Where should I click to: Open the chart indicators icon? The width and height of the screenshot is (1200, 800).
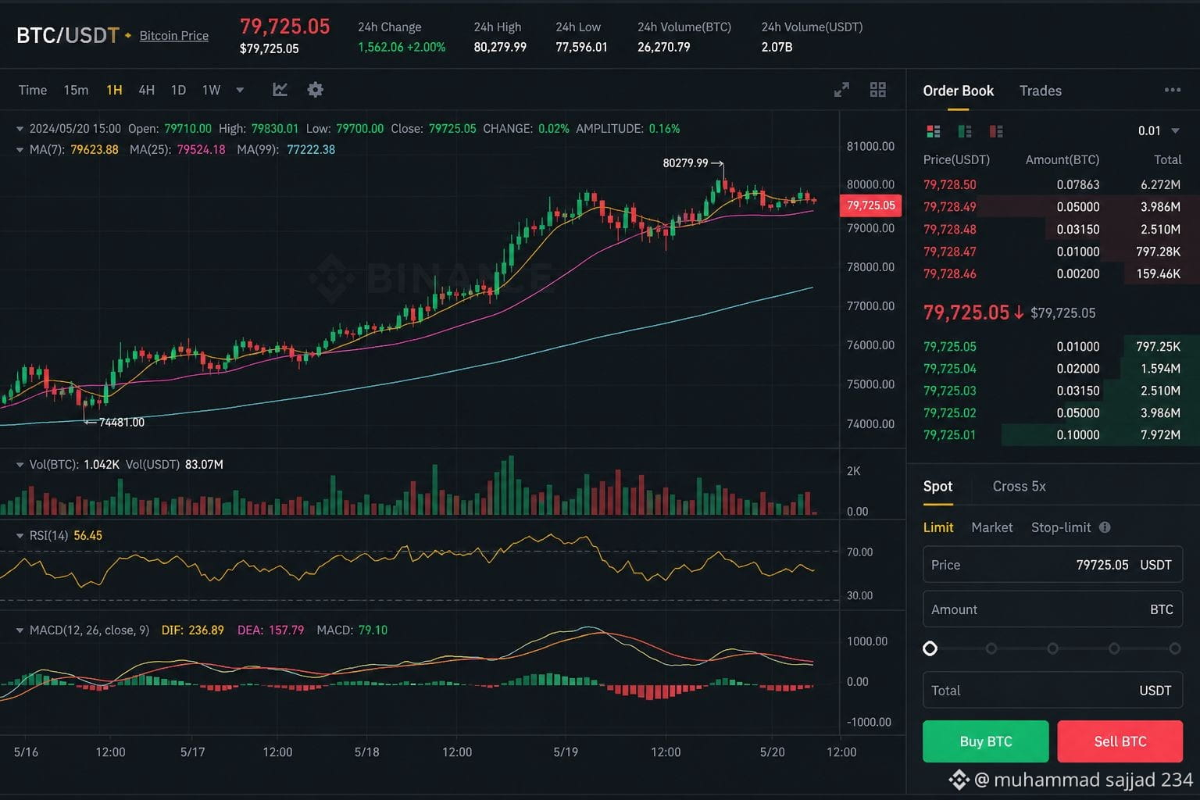coord(280,90)
